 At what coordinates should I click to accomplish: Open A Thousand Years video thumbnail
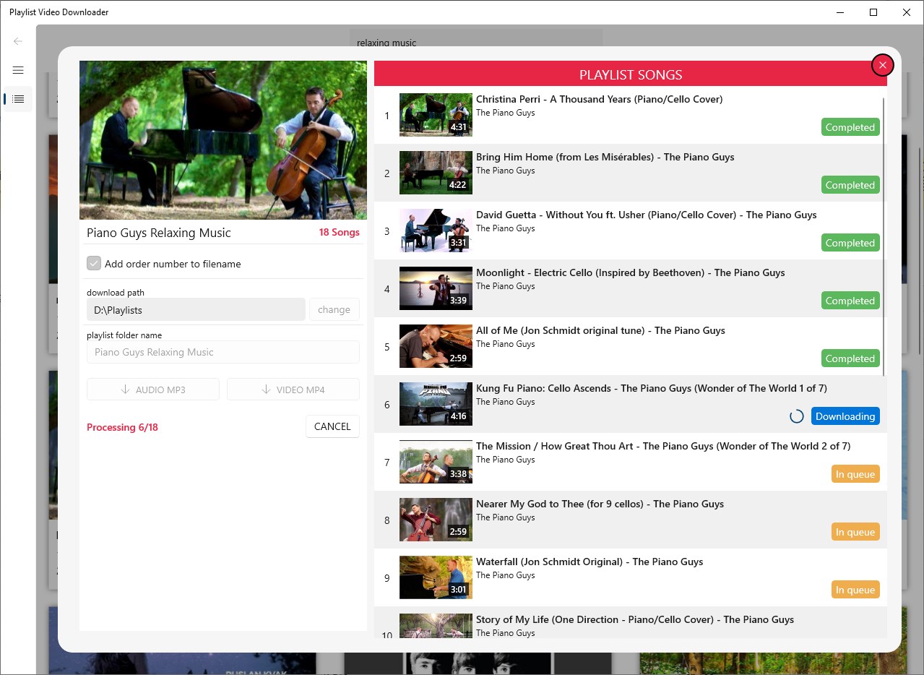click(436, 115)
